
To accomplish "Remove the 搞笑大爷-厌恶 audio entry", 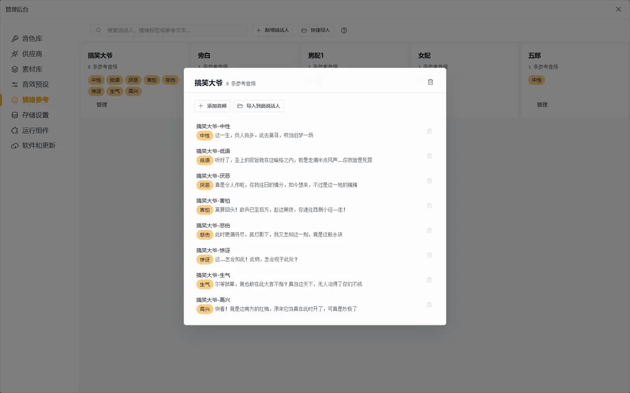I will [429, 181].
